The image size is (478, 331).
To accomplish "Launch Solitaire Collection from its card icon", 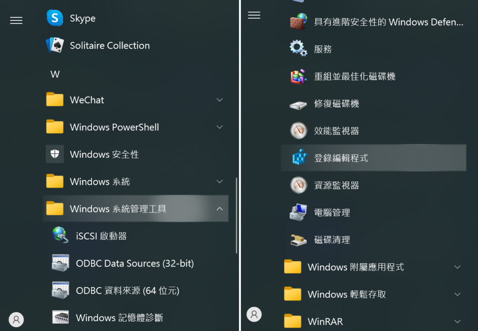I will pos(55,45).
